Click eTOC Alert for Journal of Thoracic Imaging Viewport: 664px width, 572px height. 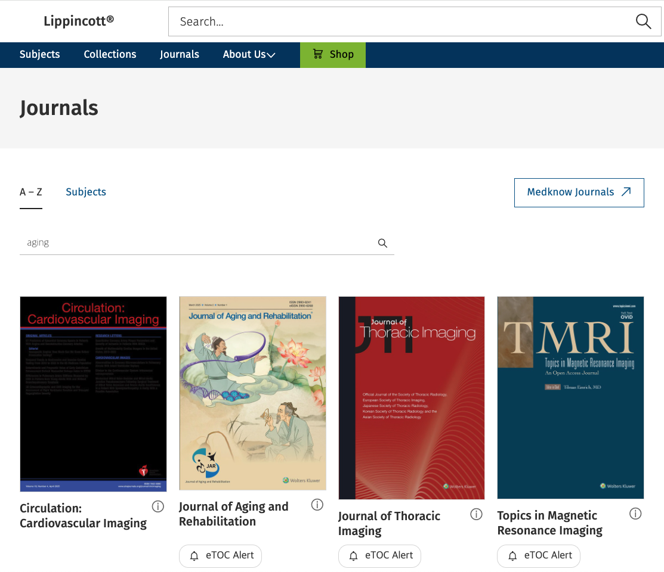379,555
